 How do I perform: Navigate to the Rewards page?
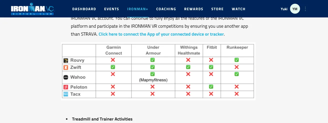(x=194, y=9)
